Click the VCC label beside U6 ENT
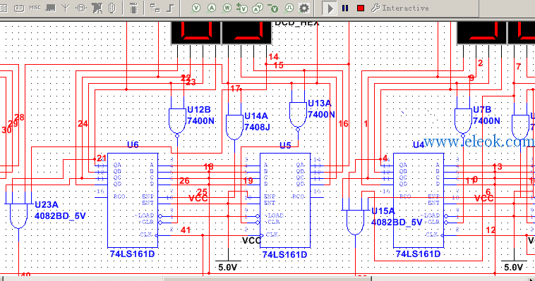Image resolution: width=535 pixels, height=281 pixels. pos(198,199)
